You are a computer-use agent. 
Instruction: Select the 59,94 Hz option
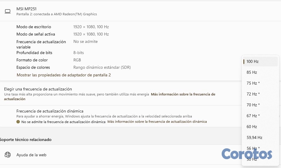coord(254,138)
